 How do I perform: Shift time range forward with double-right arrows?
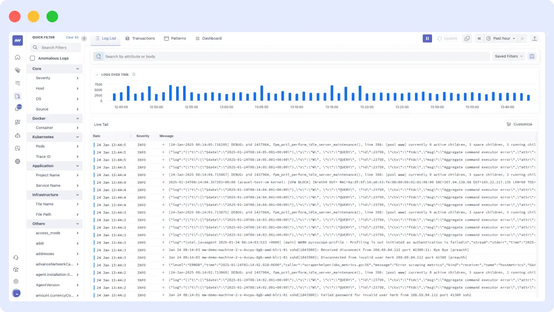(522, 38)
